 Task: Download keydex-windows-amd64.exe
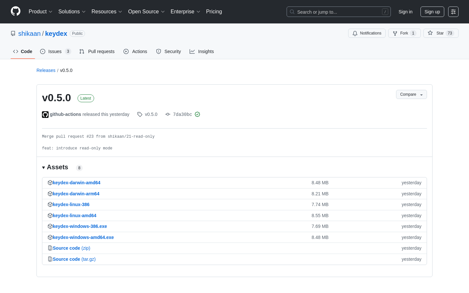point(83,237)
